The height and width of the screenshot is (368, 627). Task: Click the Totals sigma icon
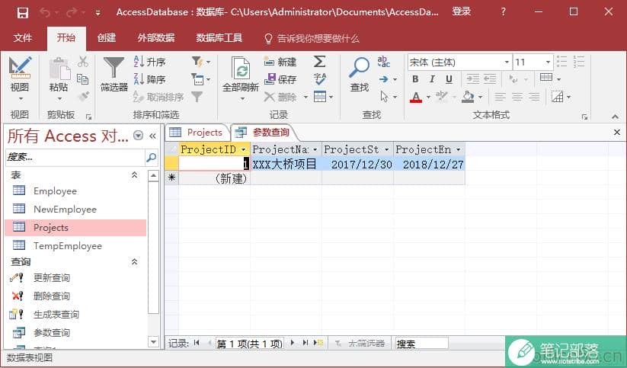319,62
